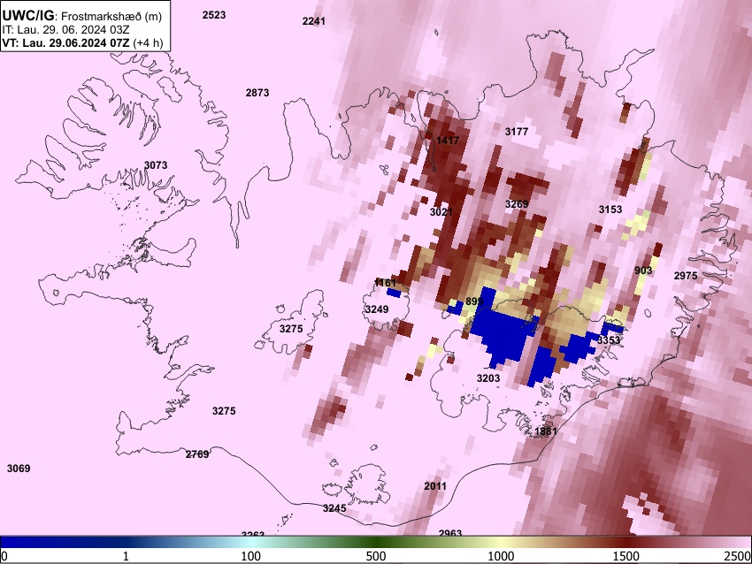
Task: Click the map value 2873
Action: [257, 93]
